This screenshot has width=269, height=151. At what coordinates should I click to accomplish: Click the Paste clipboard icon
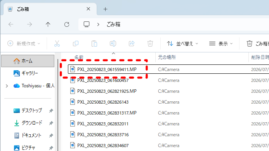94,43
